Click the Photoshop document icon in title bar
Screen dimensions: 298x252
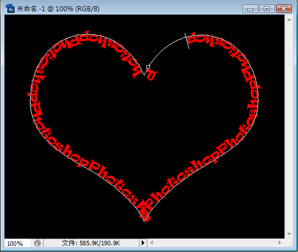coord(10,8)
